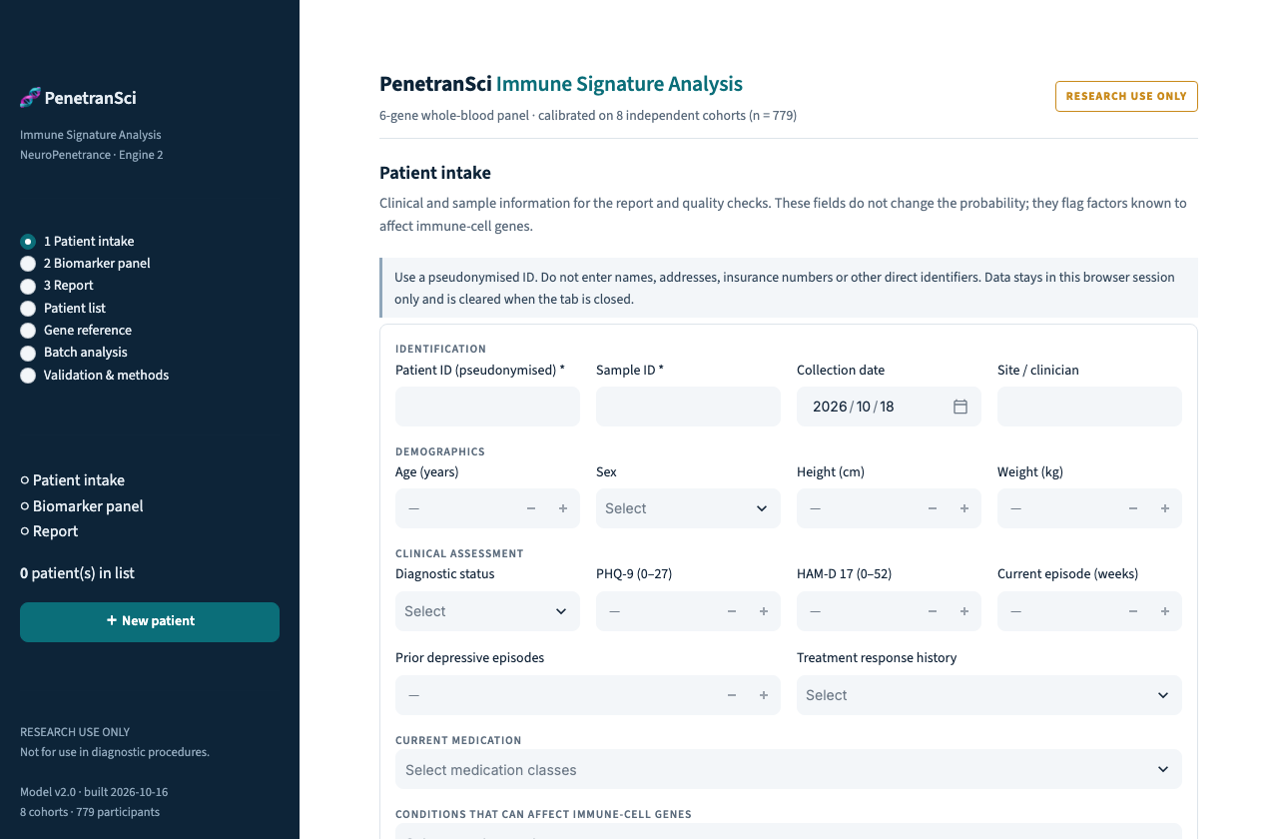Click the 'Model v2.0 · built 2026-10-16' text
Screen dimensions: 1278x839
pyautogui.click(x=94, y=792)
